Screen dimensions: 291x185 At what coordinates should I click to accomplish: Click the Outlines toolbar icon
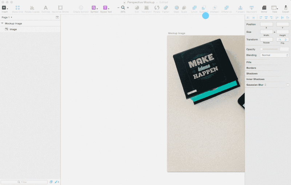[45, 8]
